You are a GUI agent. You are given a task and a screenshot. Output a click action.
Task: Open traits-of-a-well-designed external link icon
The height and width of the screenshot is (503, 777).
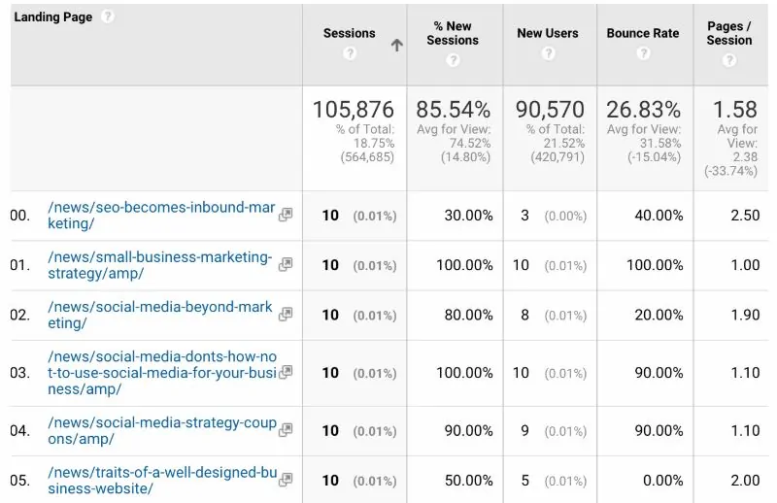click(x=286, y=480)
